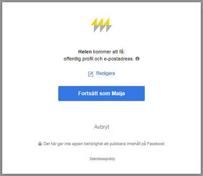The height and width of the screenshot is (176, 203).
Task: Click the Helen yellow and gray logo
Action: tap(101, 25)
